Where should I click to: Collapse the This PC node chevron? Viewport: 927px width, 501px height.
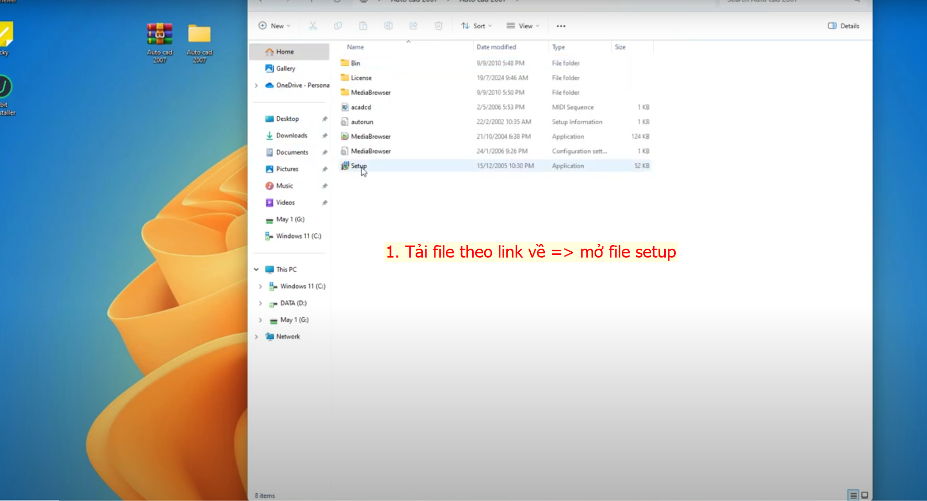(256, 270)
